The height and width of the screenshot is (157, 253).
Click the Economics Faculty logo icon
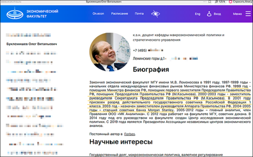[15, 14]
